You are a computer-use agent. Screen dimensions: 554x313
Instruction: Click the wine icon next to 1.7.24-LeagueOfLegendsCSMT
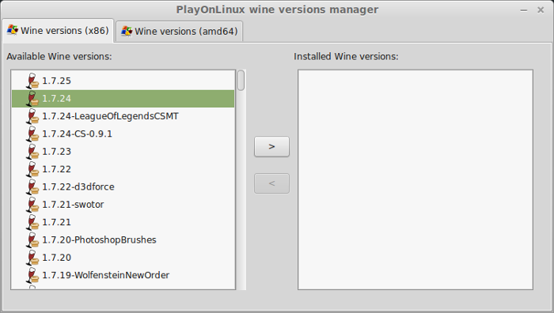click(32, 116)
